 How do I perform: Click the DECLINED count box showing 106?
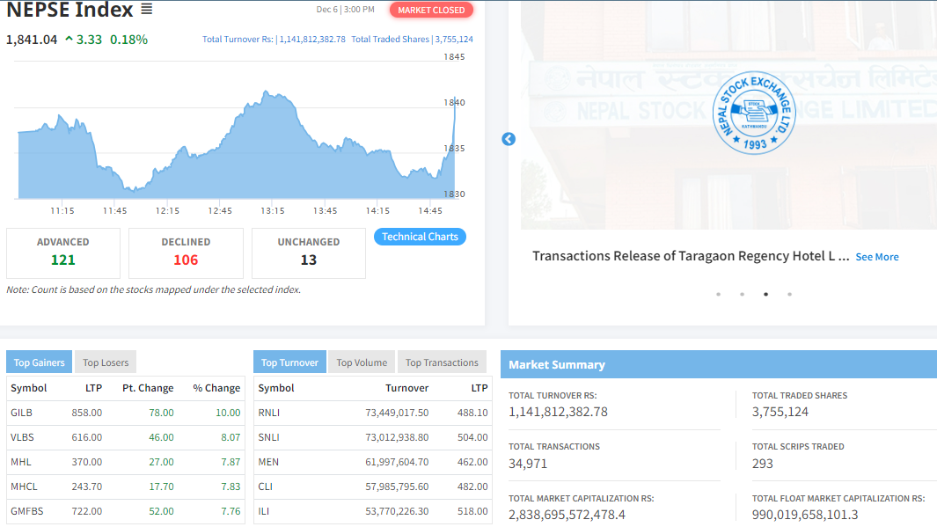point(186,253)
